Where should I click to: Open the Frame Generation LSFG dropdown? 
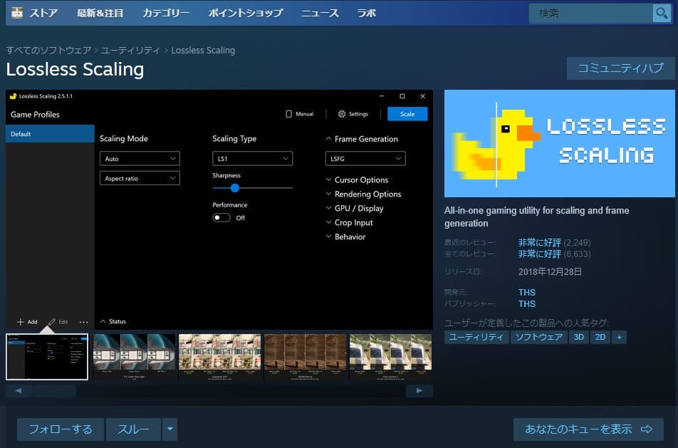pos(365,159)
